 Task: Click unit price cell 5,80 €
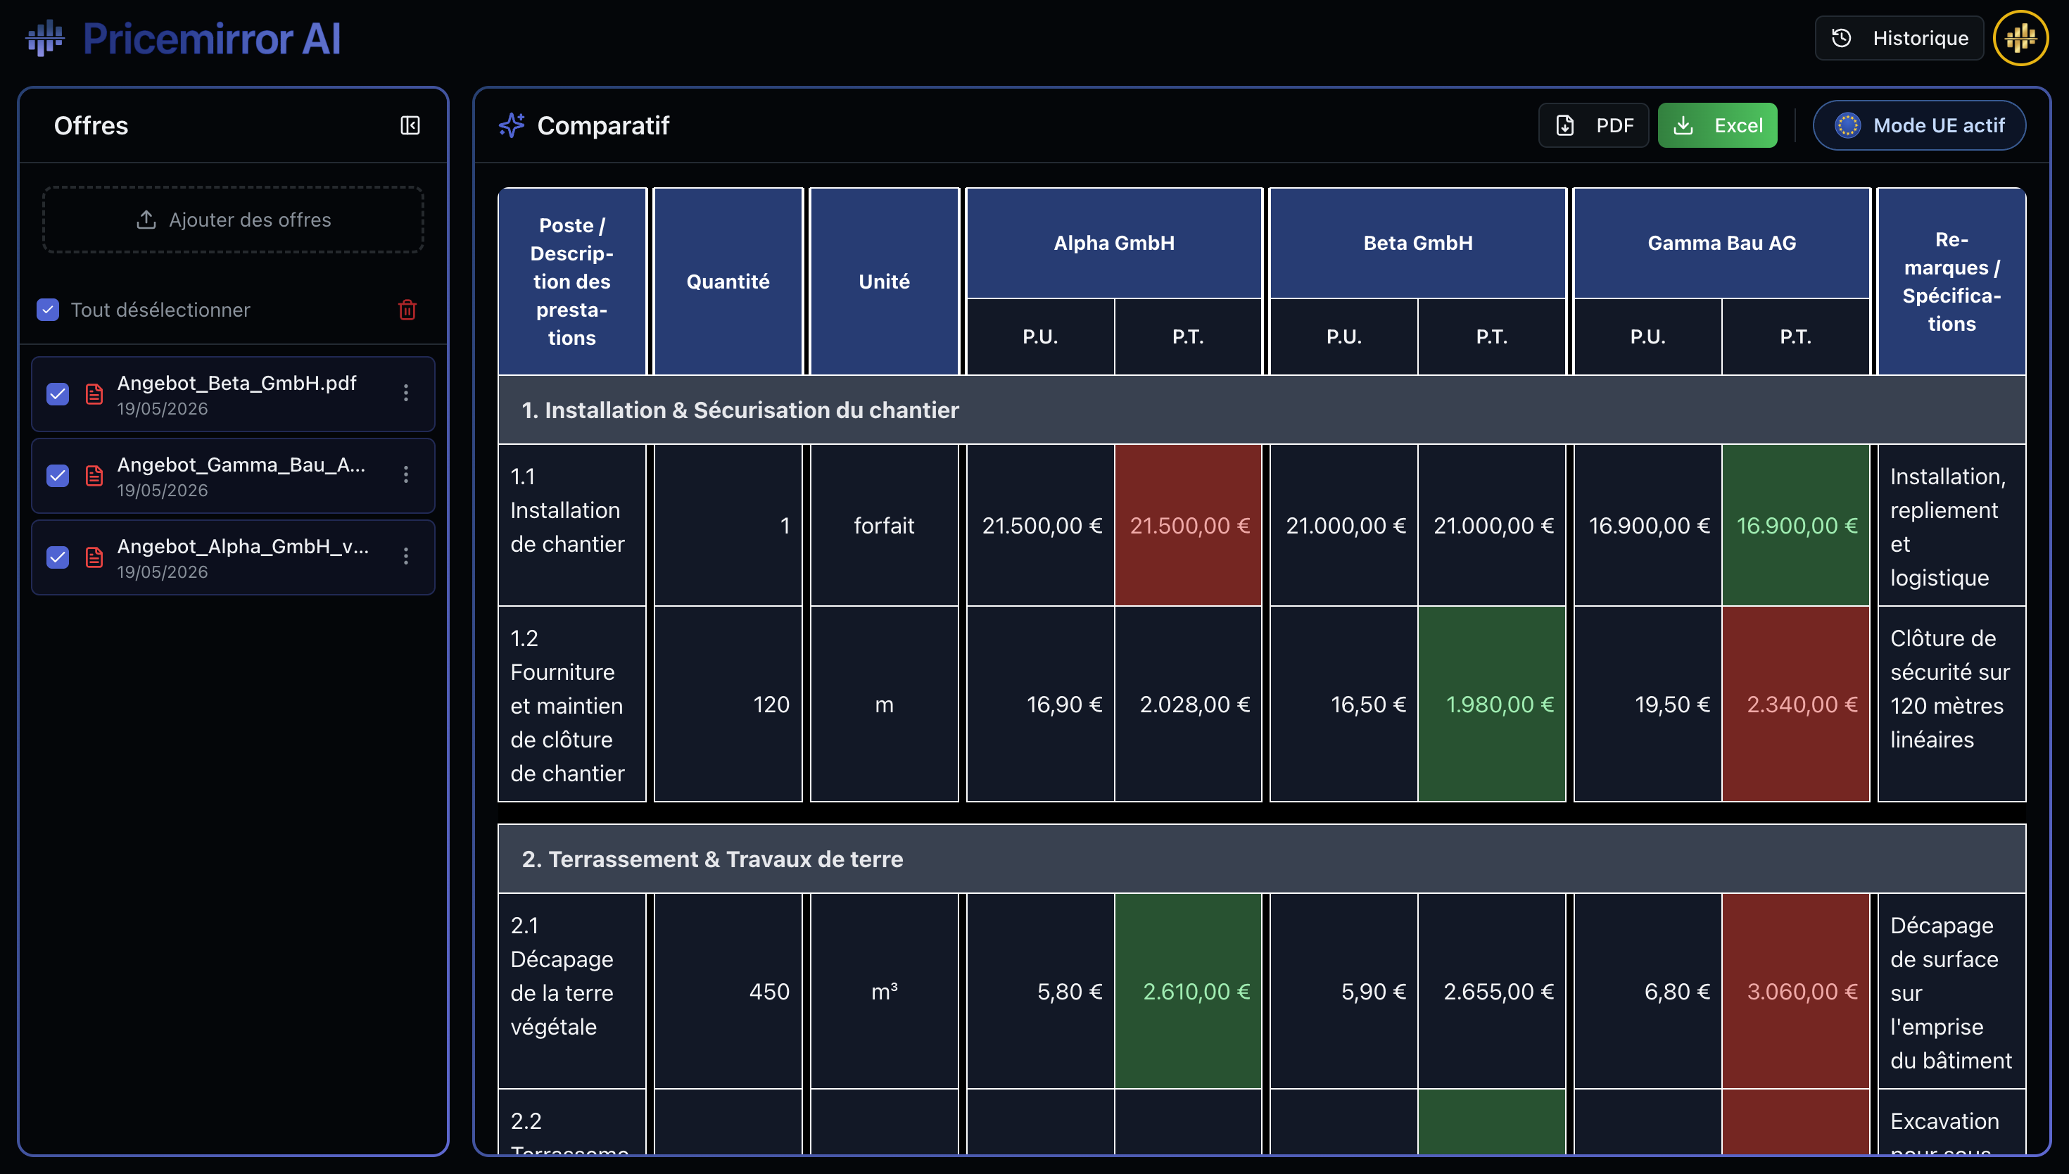[x=1041, y=992]
